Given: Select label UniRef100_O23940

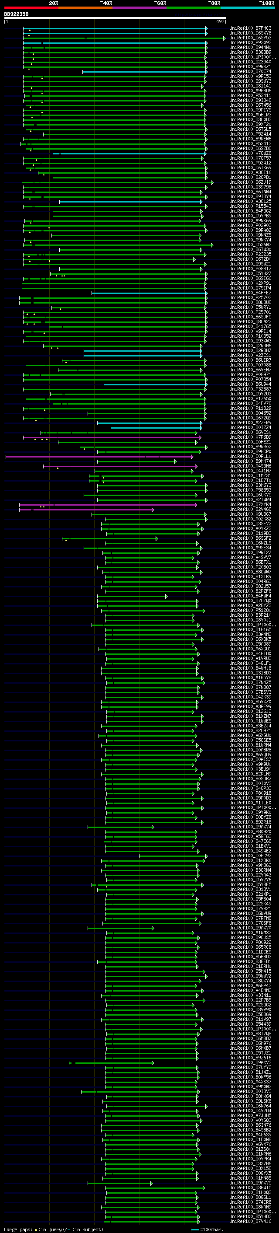Looking at the screenshot, I should 250,62.
